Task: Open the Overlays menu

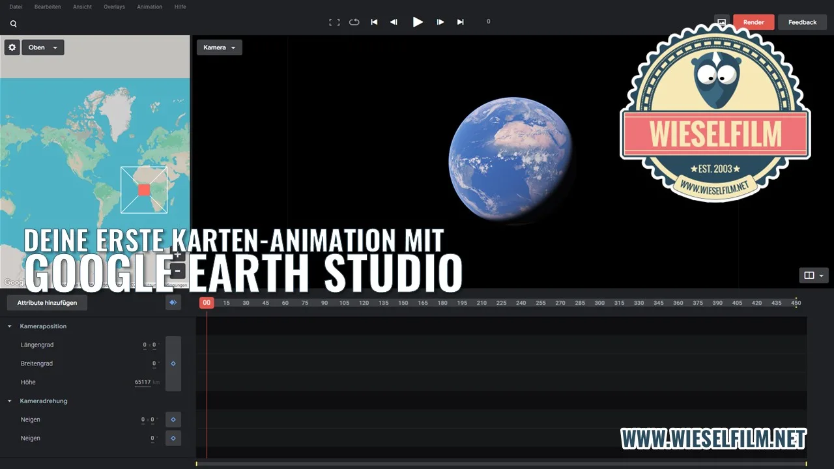Action: tap(114, 7)
